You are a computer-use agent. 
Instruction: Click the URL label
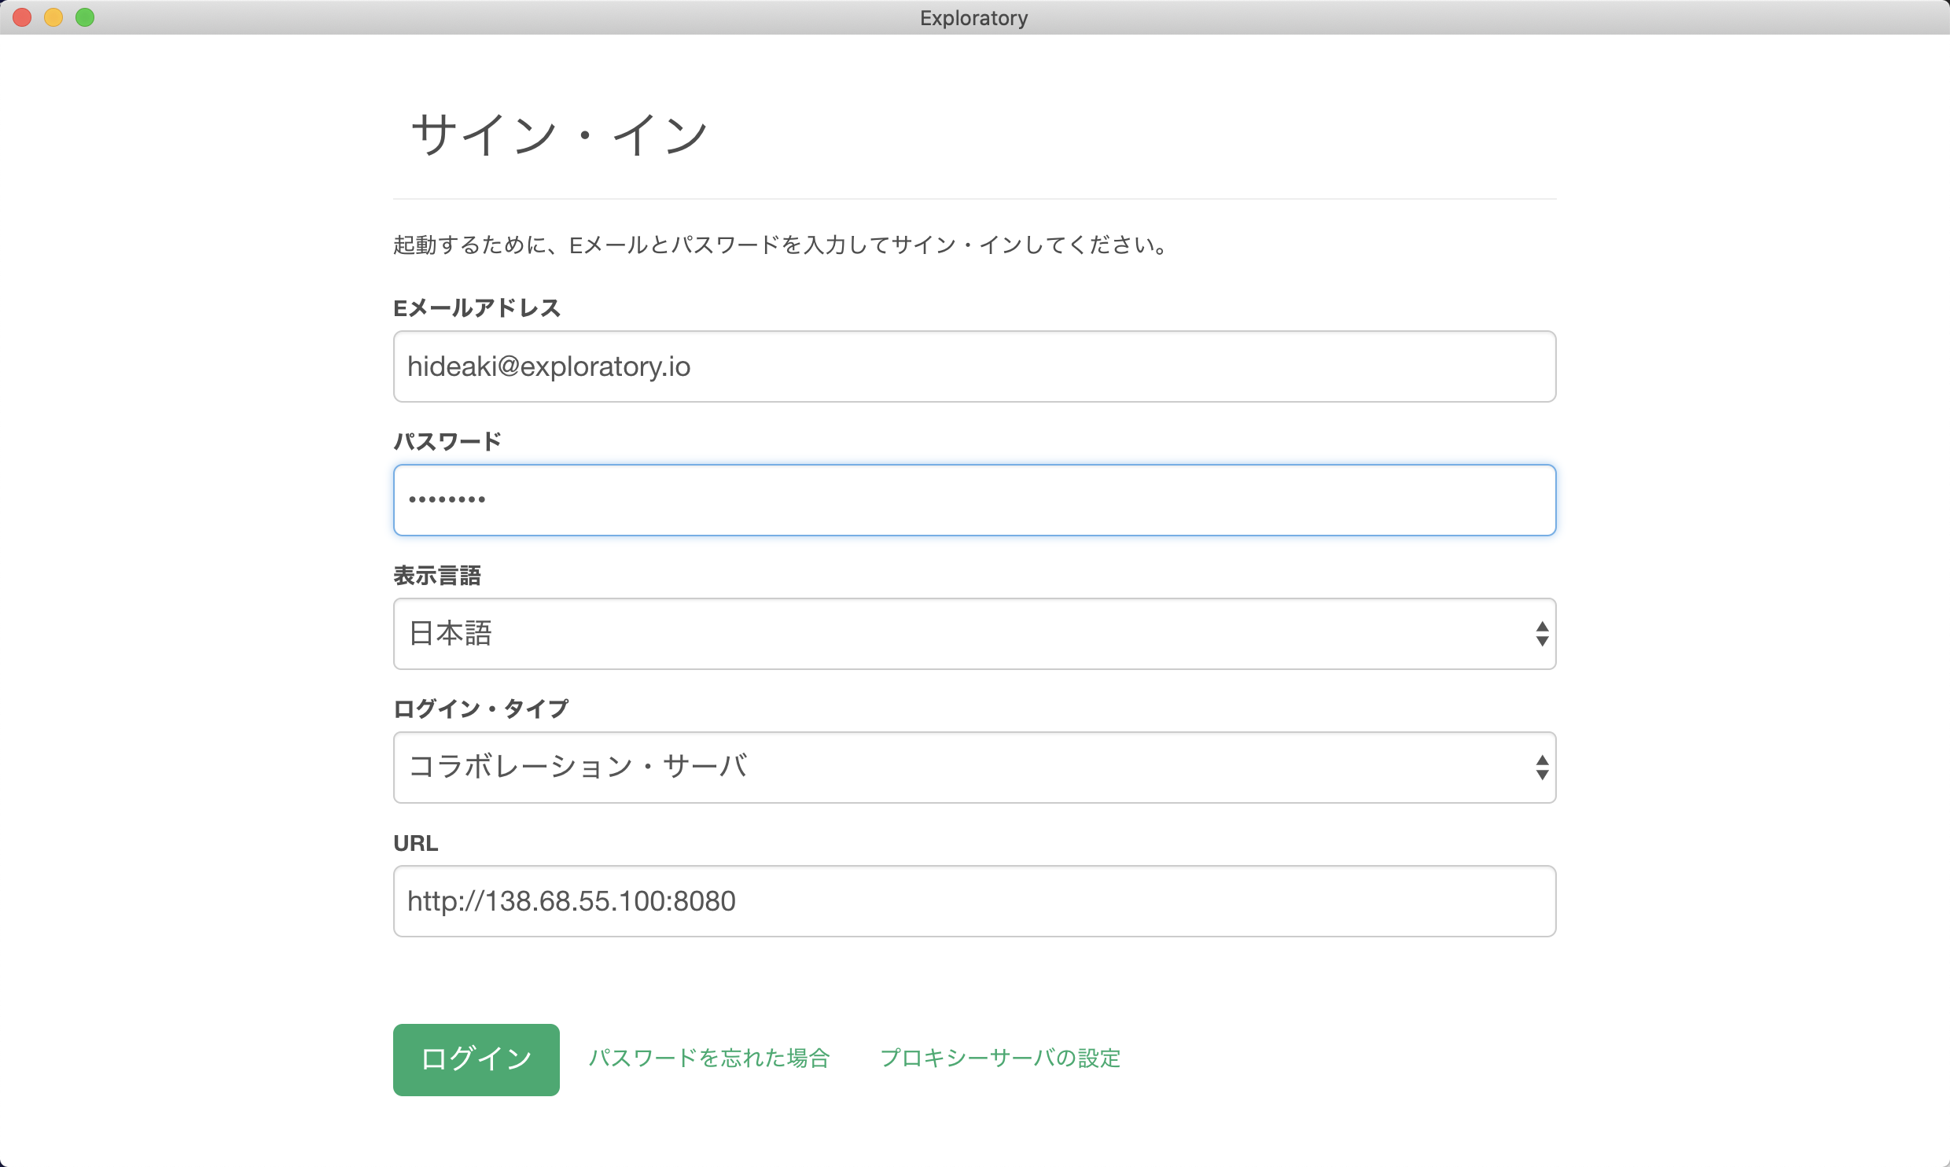pos(416,843)
